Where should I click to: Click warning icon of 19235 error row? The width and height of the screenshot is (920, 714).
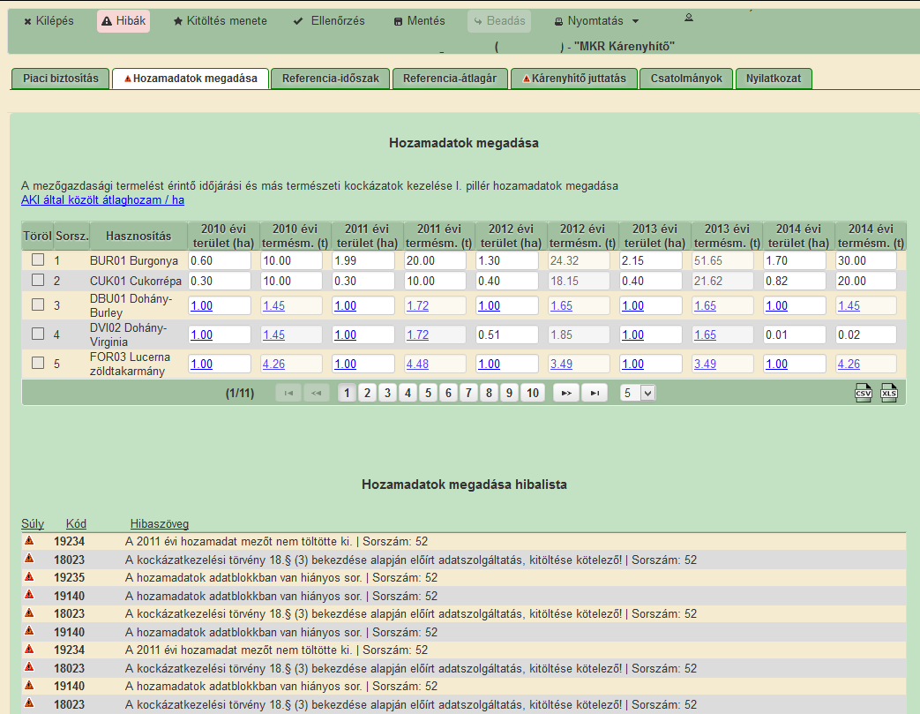point(29,577)
